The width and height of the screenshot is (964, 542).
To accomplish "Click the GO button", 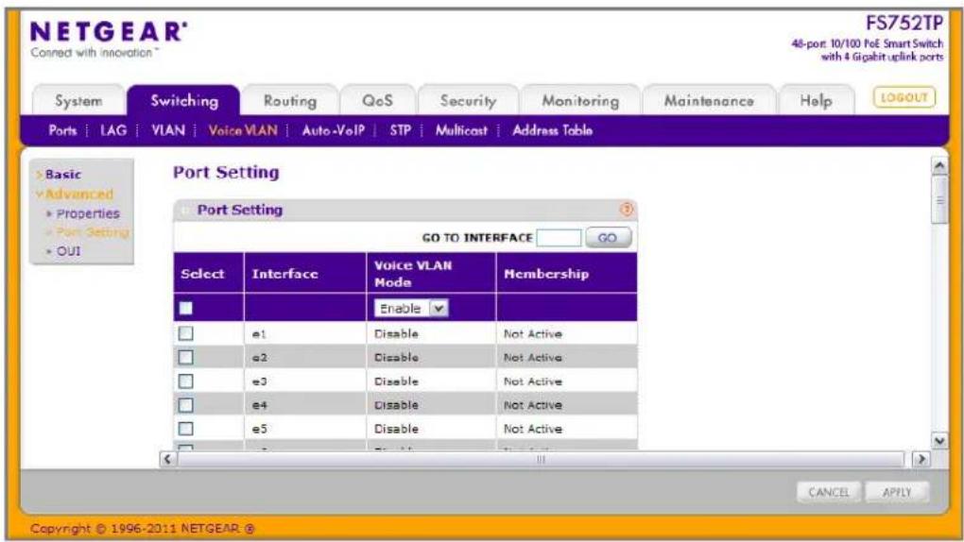I will [x=608, y=238].
